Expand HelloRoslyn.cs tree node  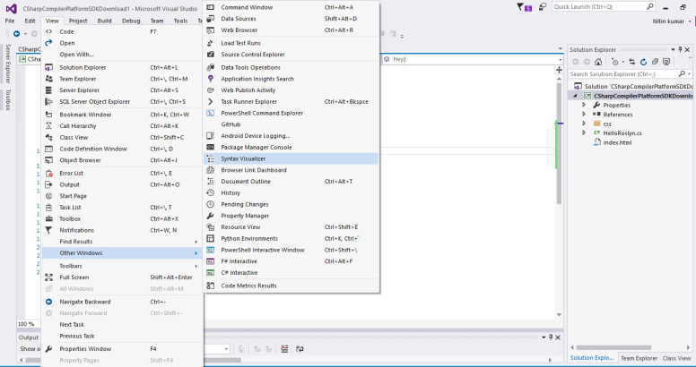584,133
